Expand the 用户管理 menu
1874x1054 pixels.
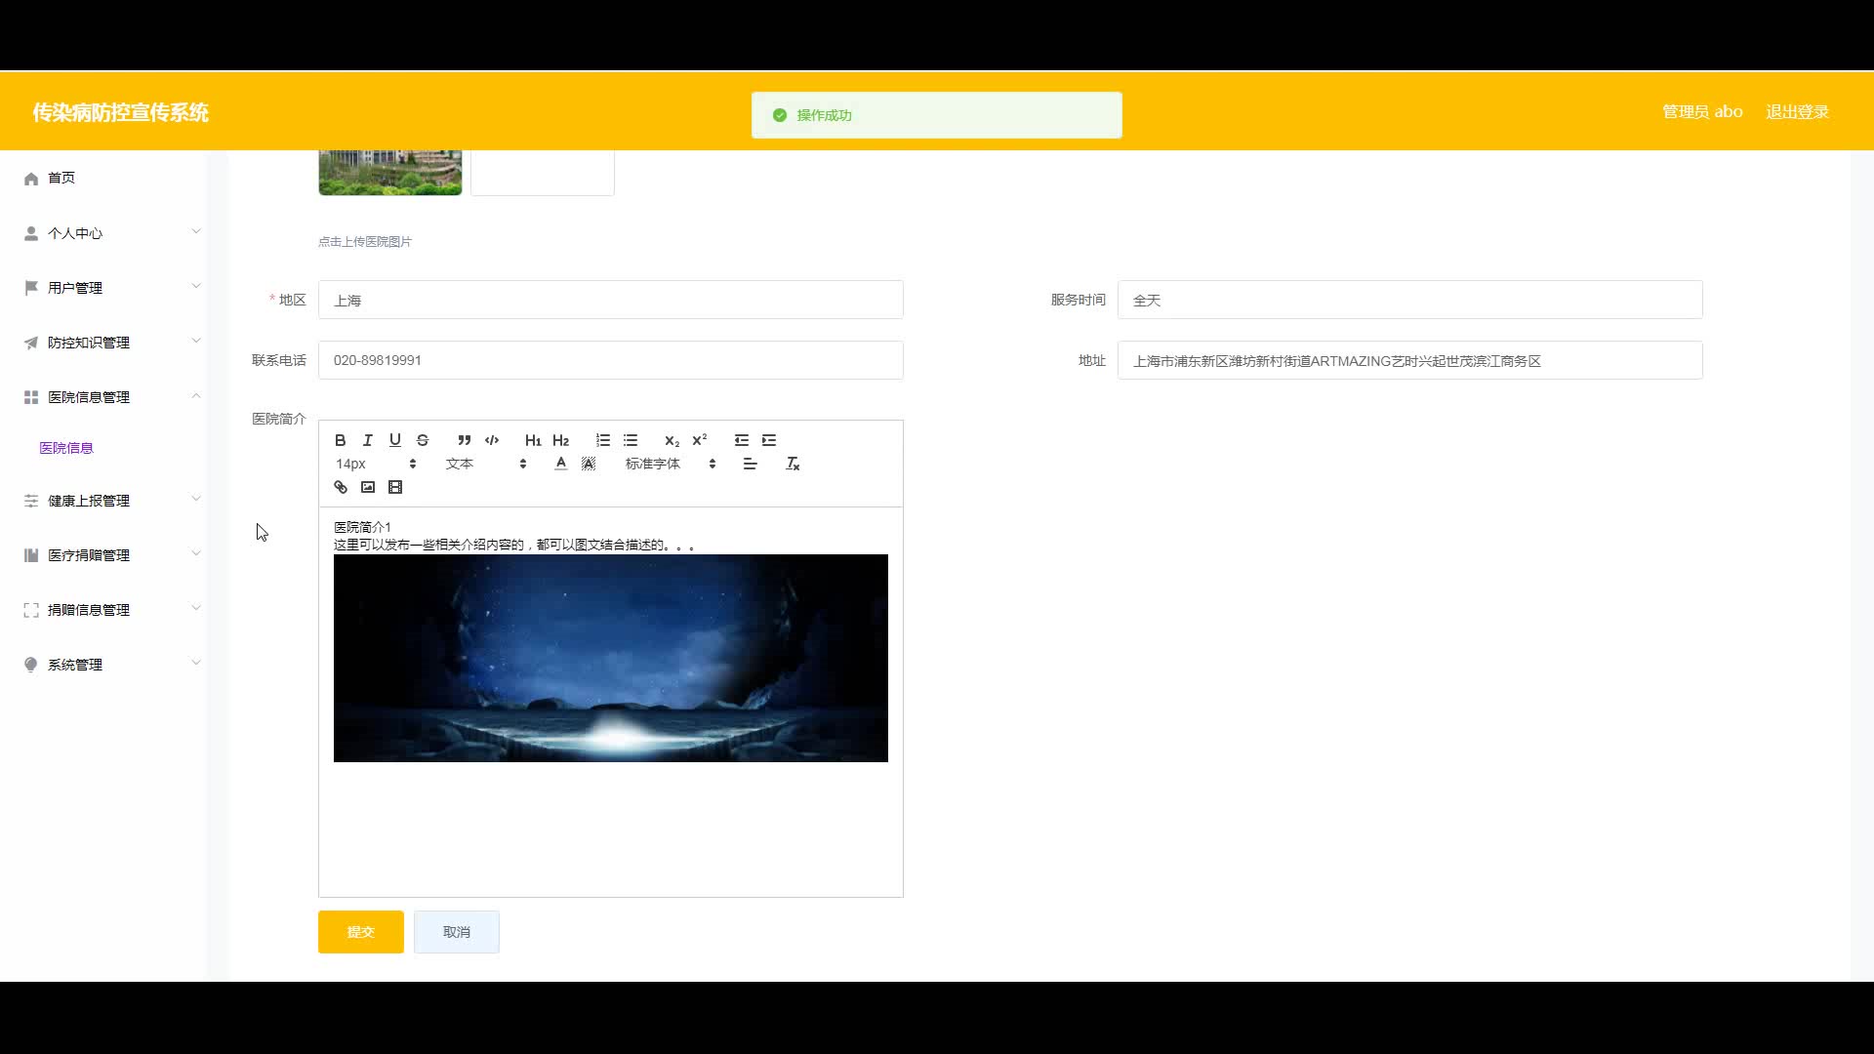[x=102, y=288]
